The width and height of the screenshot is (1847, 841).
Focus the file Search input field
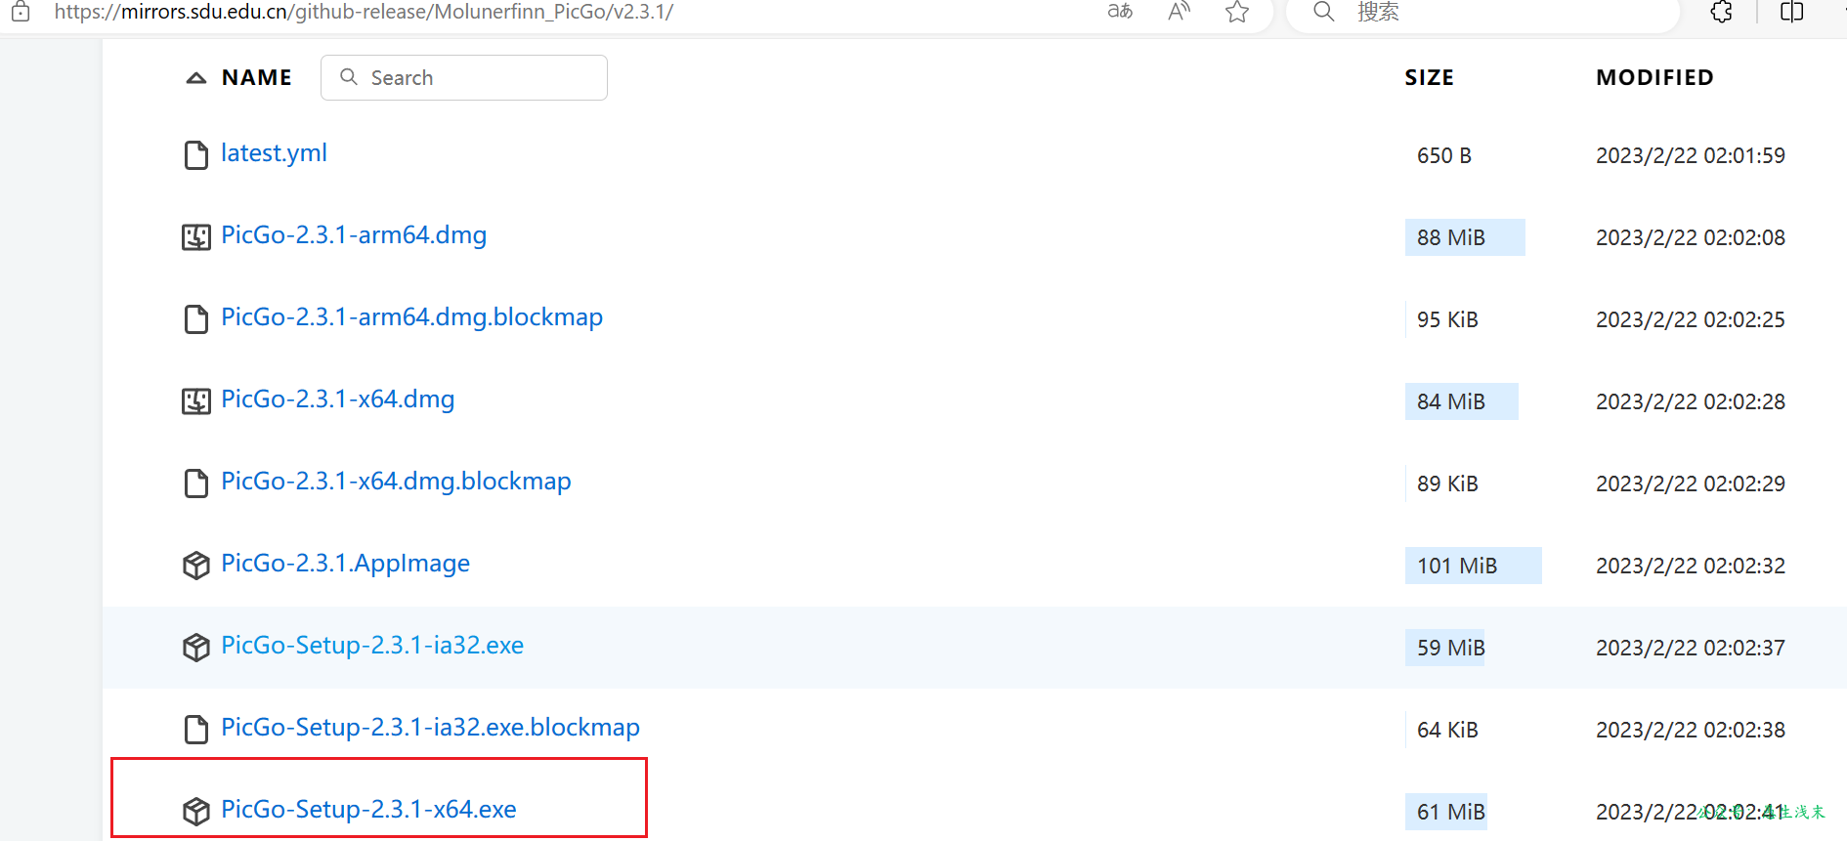pyautogui.click(x=464, y=77)
